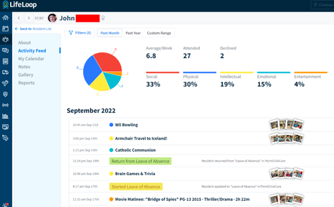Go to next resident with right chevron

(29, 18)
